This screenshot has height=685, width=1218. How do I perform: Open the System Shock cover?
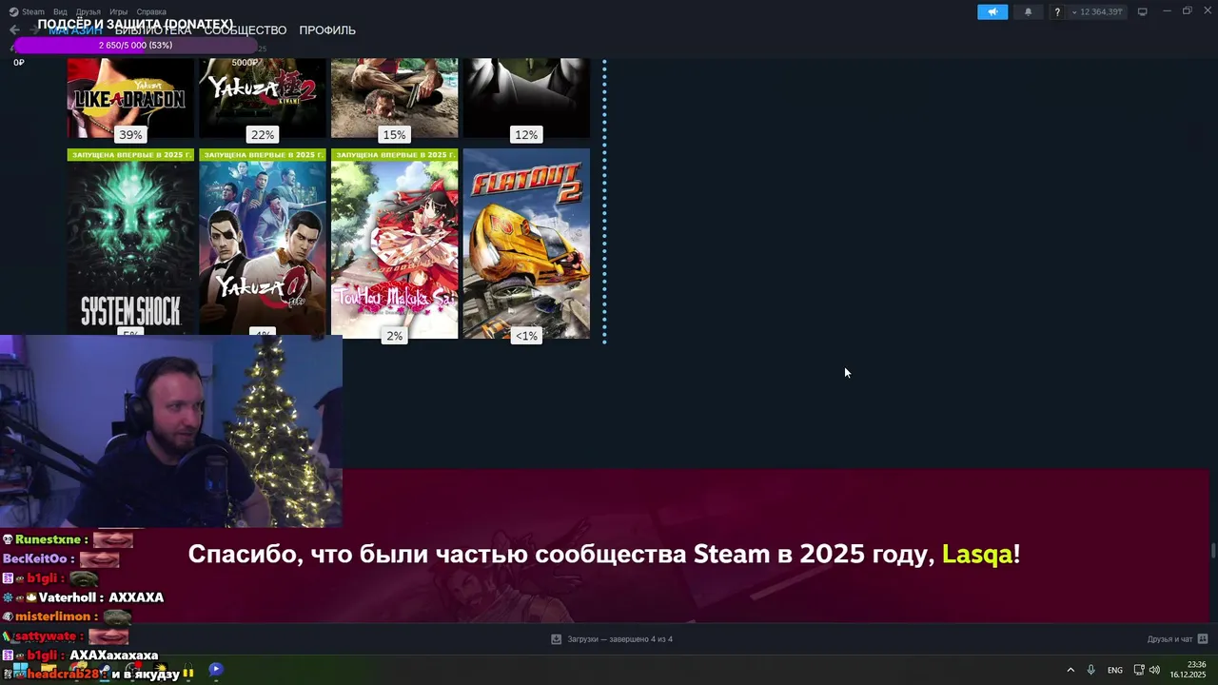click(x=130, y=243)
